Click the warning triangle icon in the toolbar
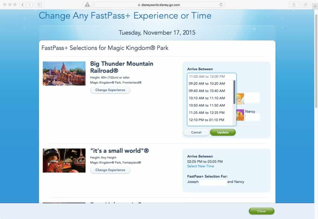The width and height of the screenshot is (318, 219). point(87,5)
